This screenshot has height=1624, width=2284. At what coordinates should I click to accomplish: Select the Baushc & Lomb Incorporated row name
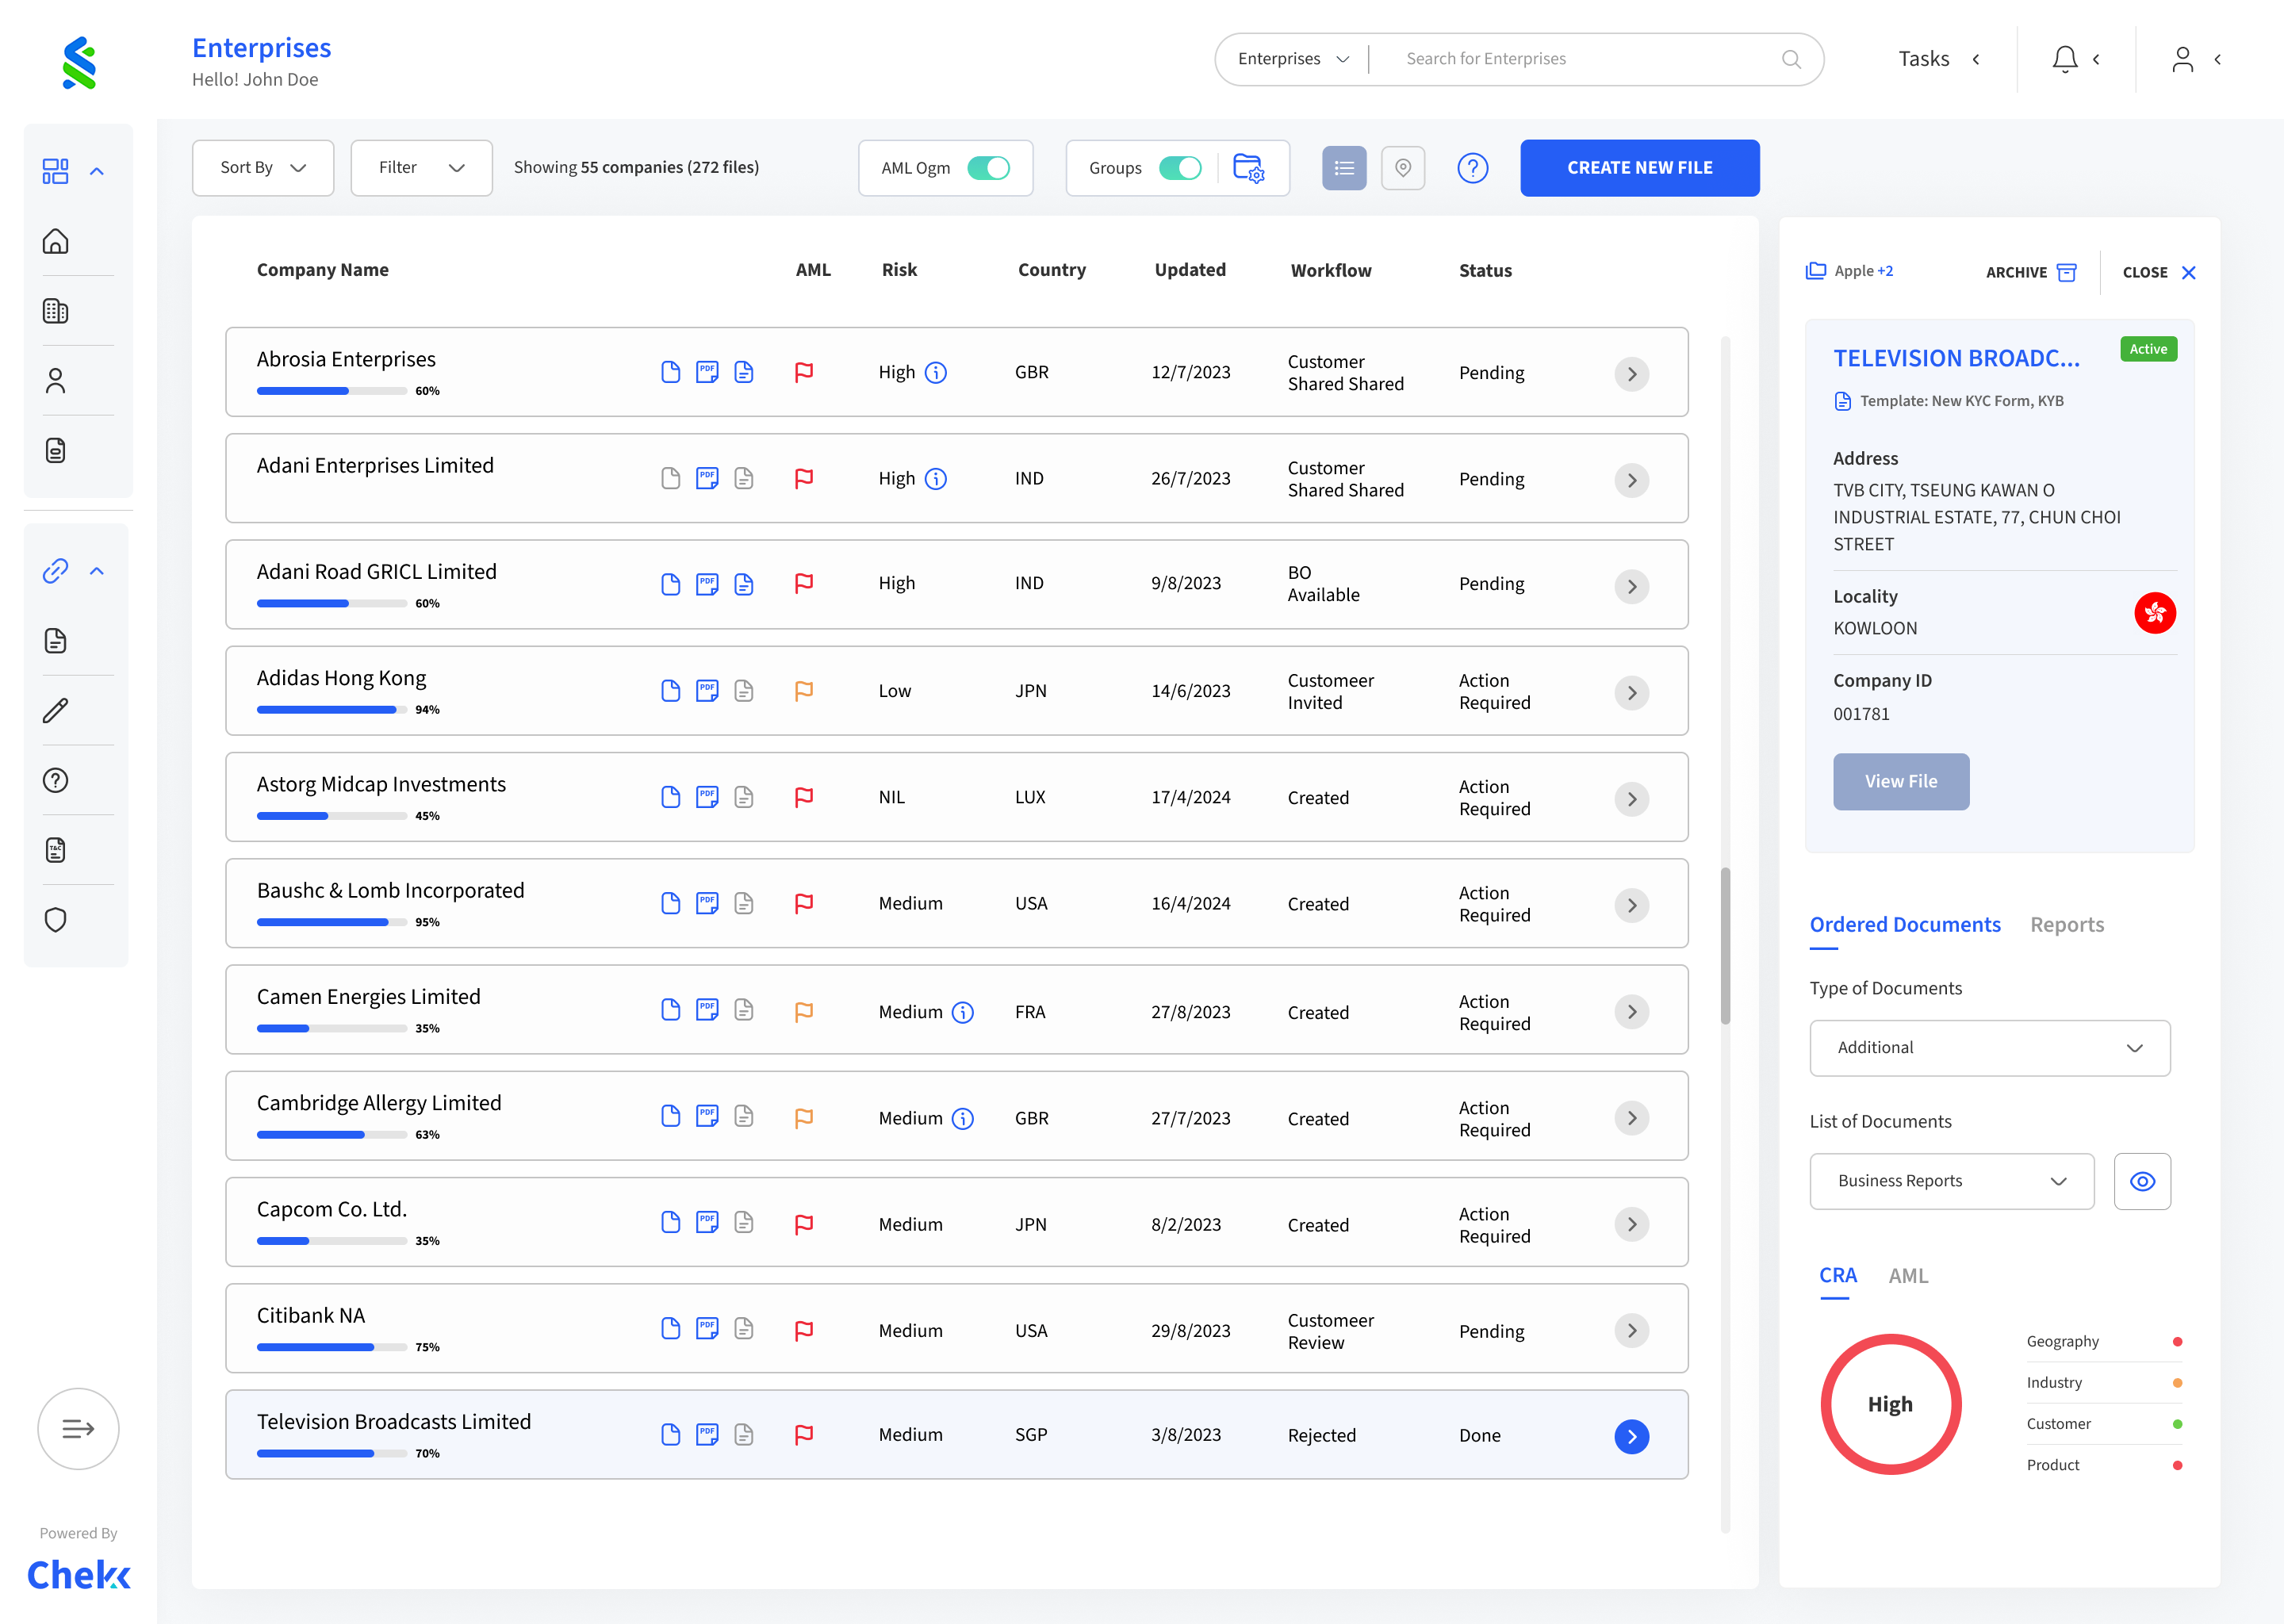pos(390,890)
